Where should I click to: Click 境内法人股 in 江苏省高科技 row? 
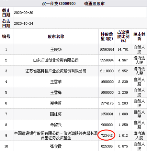[x=139, y=71]
